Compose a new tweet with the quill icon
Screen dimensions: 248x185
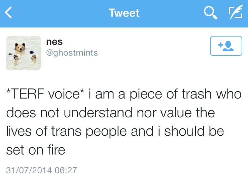(235, 13)
